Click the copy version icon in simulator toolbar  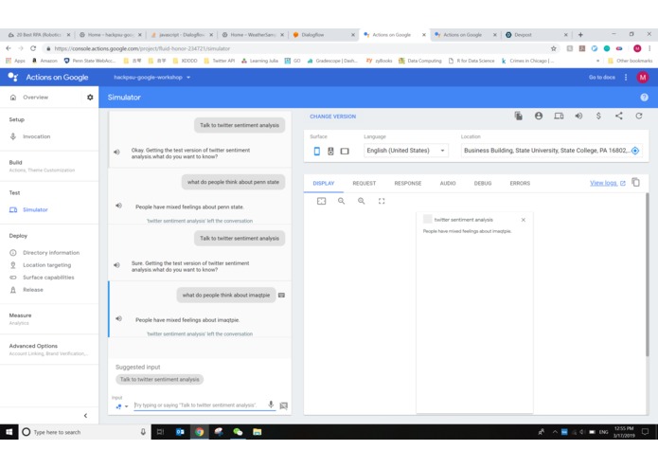(519, 116)
